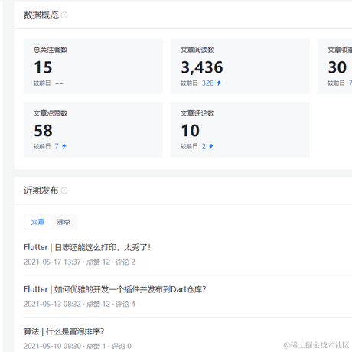Click up arrow beside 328 in 文章阅读数

(219, 83)
